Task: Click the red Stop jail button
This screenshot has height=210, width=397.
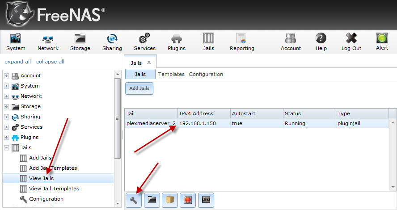Action: coord(188,200)
